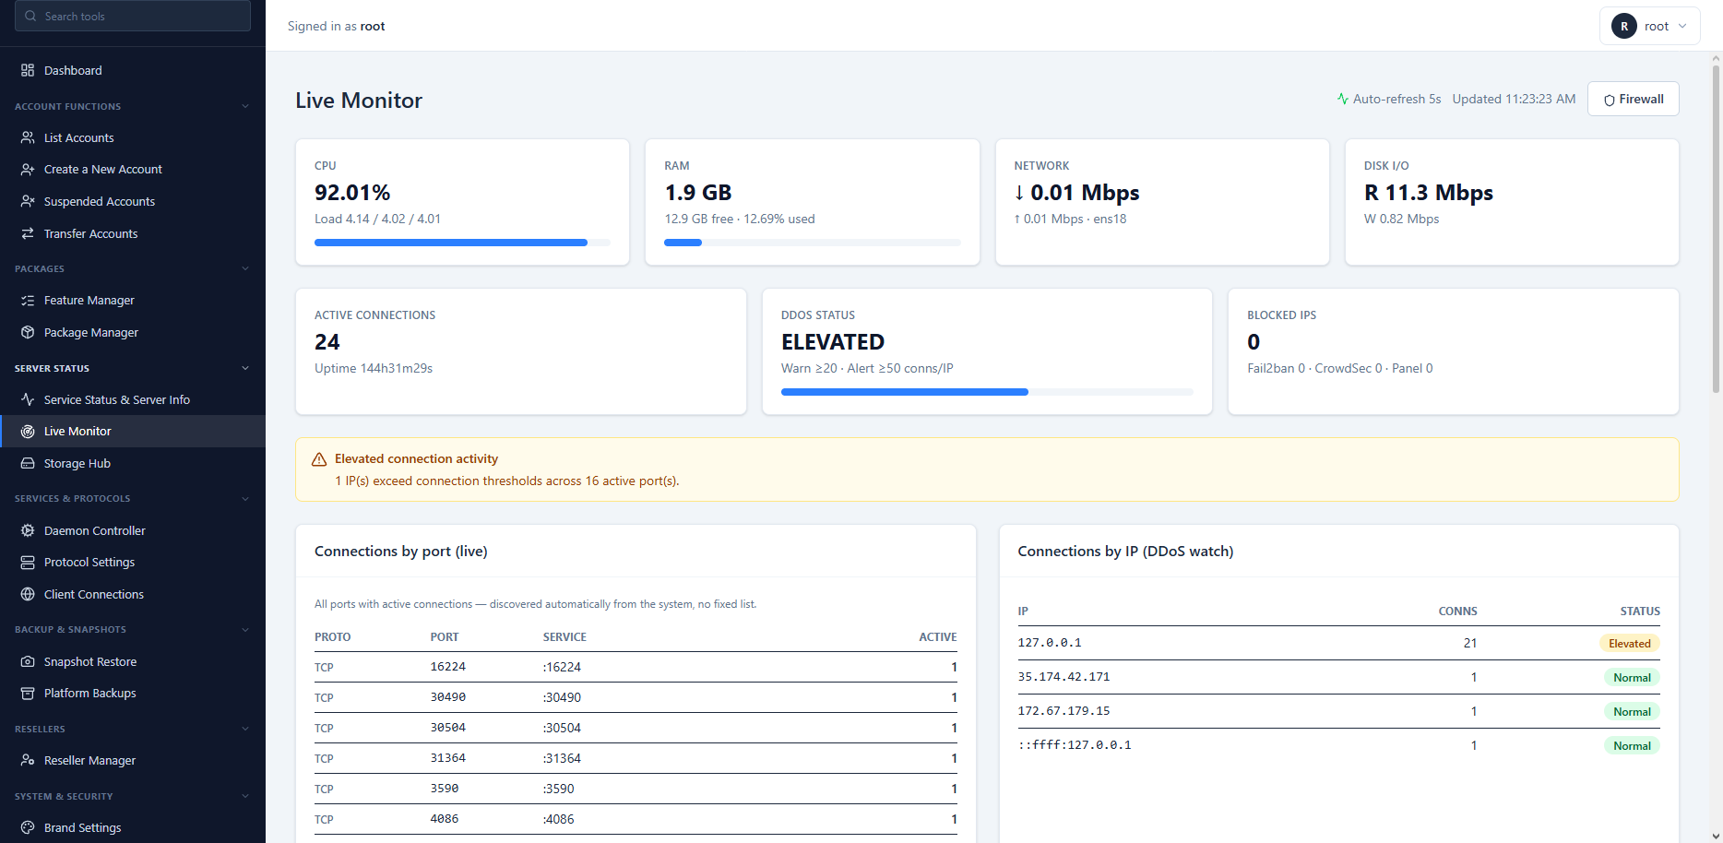Click the Search tools input field
1723x843 pixels.
(133, 16)
